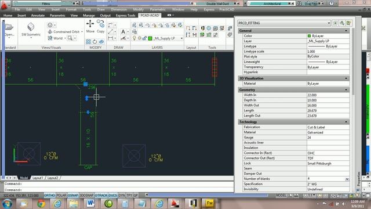Click the Gauge value field 24

pyautogui.click(x=328, y=138)
